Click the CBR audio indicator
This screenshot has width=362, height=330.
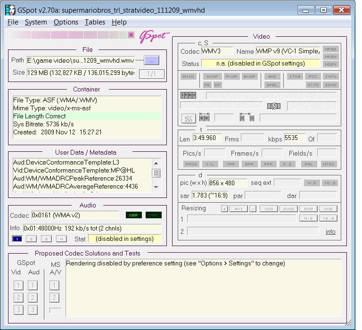pos(134,215)
